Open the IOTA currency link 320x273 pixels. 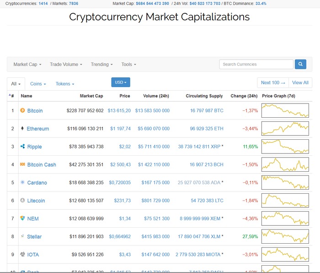33,255
